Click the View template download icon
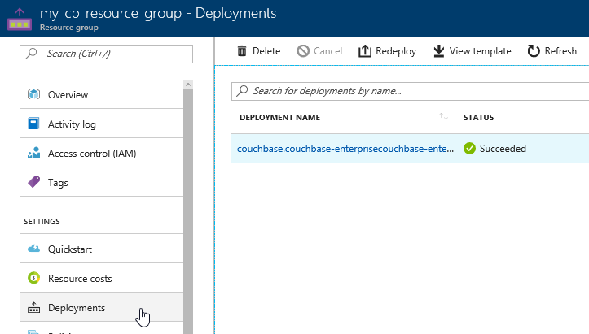Viewport: 589px width, 334px height. [x=439, y=51]
